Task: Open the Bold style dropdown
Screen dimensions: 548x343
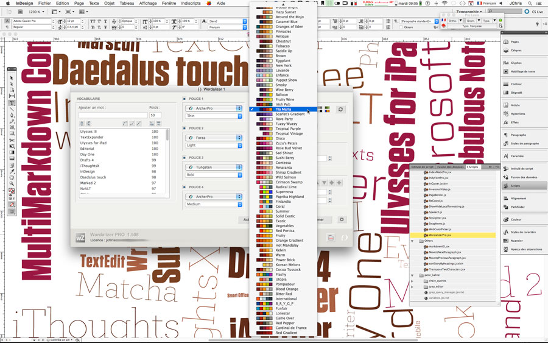Action: click(214, 174)
